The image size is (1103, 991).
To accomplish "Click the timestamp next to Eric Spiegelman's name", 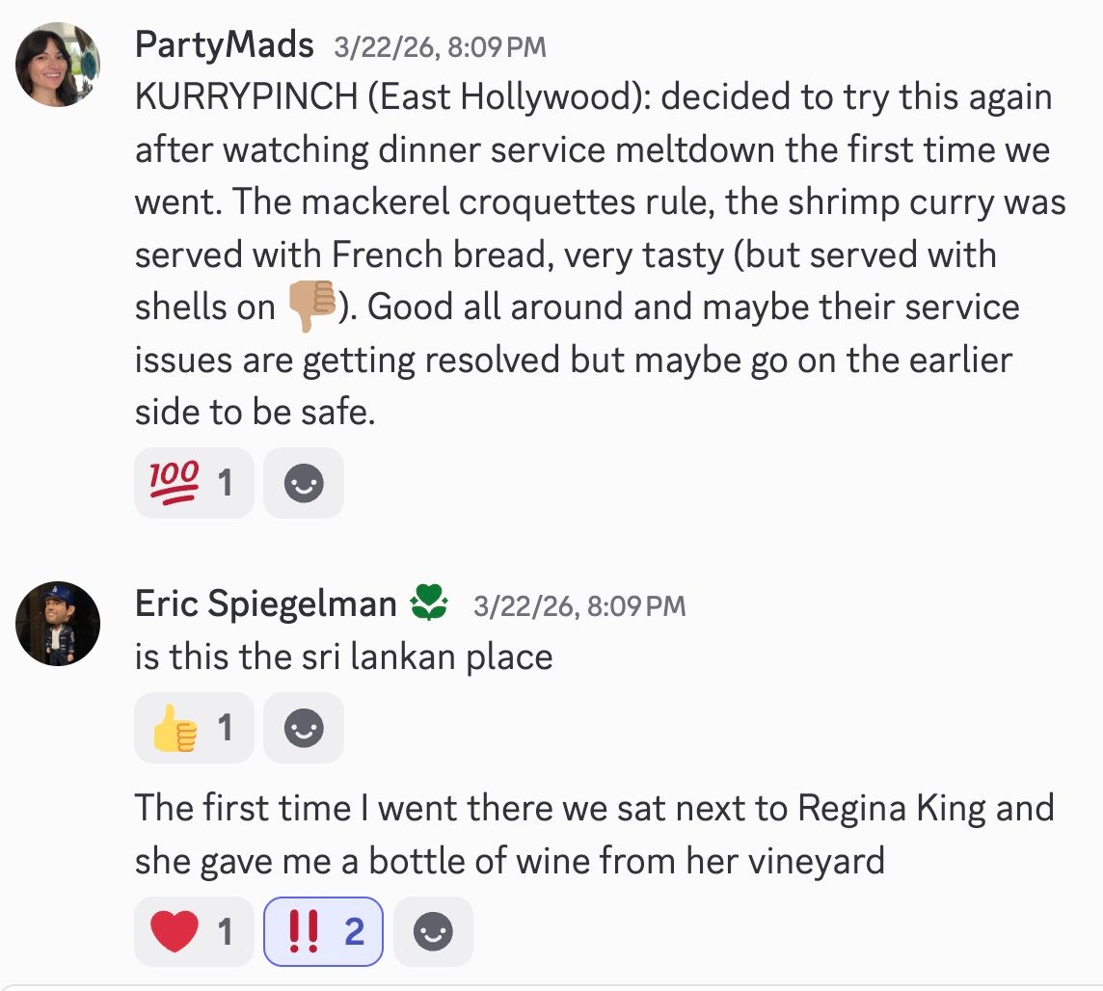I will tap(579, 606).
